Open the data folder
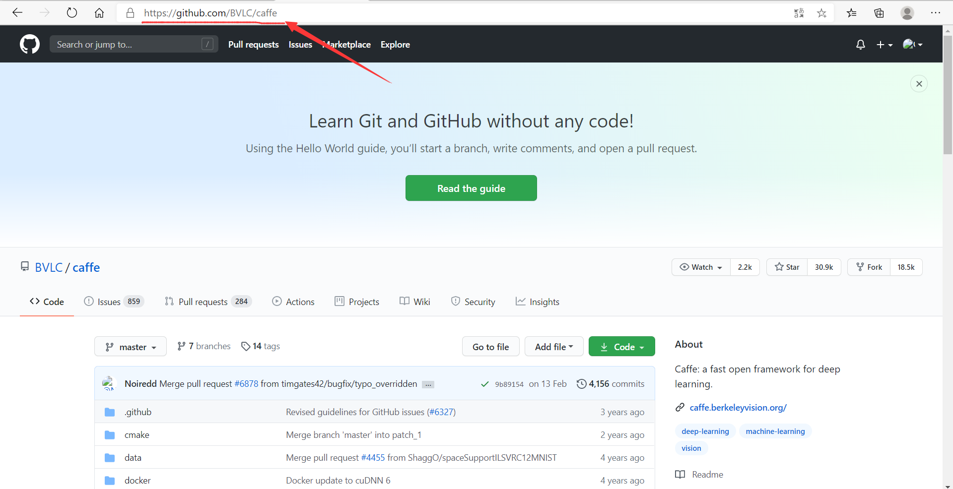This screenshot has width=953, height=489. (133, 458)
